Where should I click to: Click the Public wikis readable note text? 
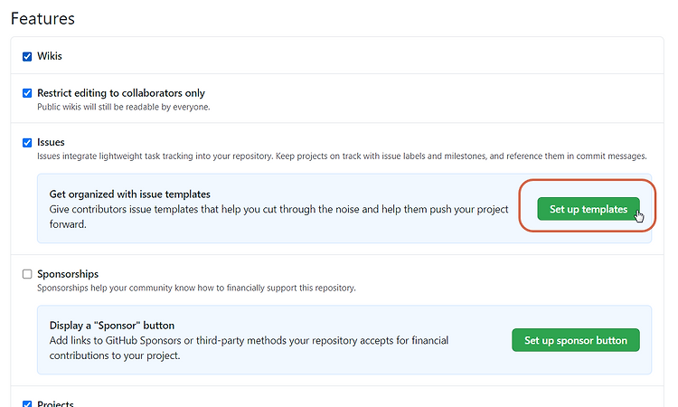[x=124, y=107]
